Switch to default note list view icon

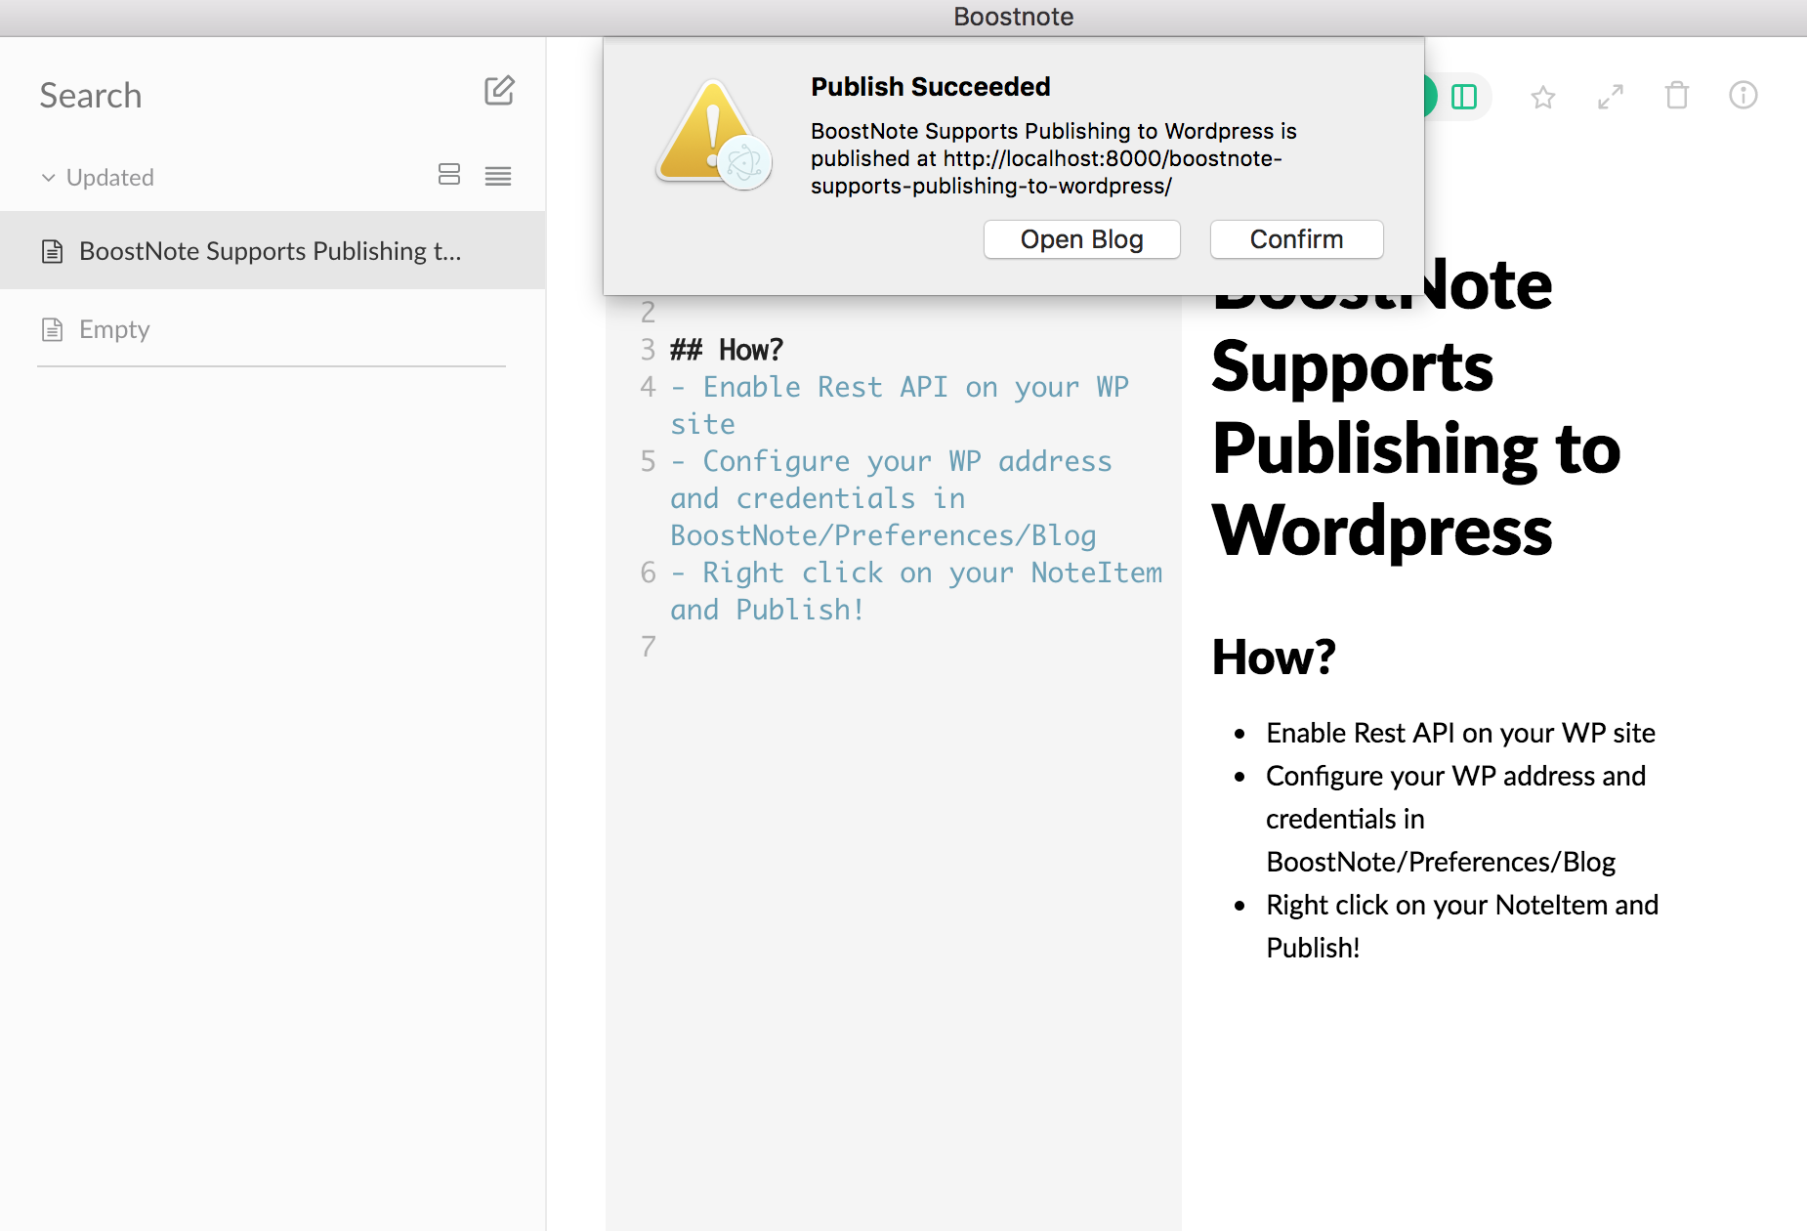pos(449,175)
